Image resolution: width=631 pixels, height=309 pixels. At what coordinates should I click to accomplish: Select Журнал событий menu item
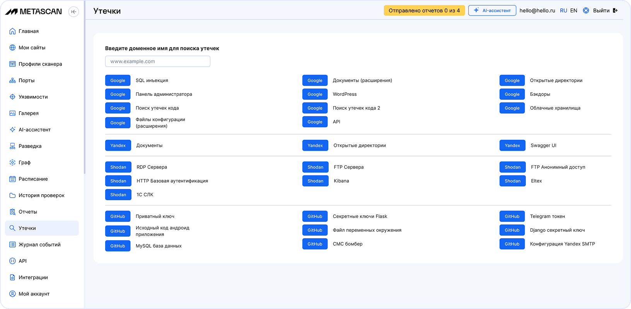(x=42, y=244)
